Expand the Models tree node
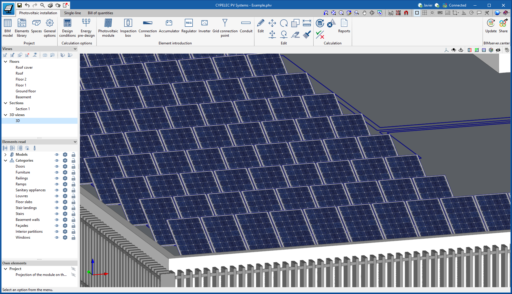Screen dimensions: 512x294 tap(5, 154)
